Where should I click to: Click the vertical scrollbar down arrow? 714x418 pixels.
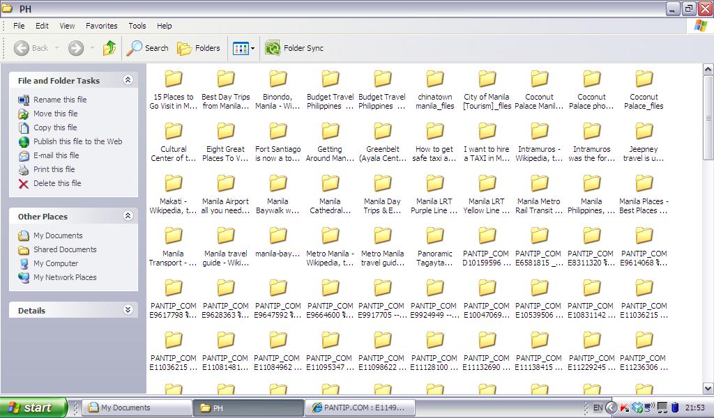click(708, 389)
